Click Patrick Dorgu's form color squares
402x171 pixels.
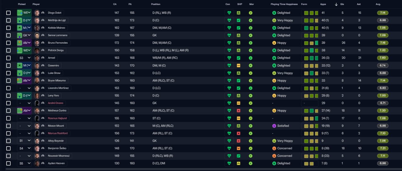coord(310,50)
